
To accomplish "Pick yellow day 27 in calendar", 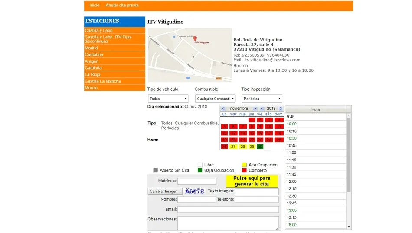I will tap(233, 147).
